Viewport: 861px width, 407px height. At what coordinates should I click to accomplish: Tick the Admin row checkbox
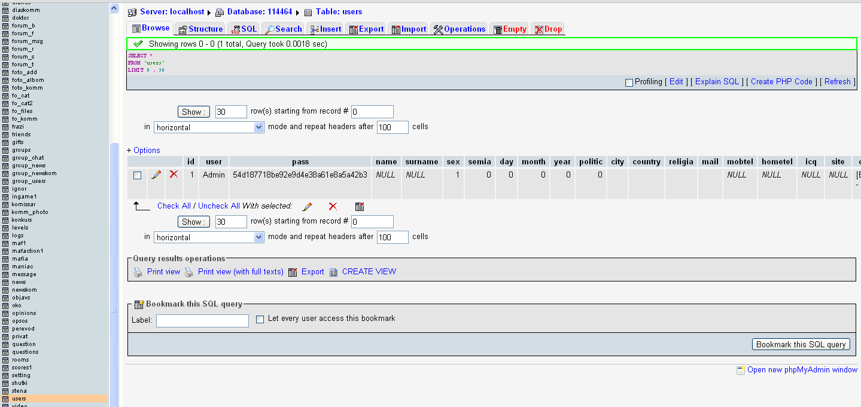138,175
